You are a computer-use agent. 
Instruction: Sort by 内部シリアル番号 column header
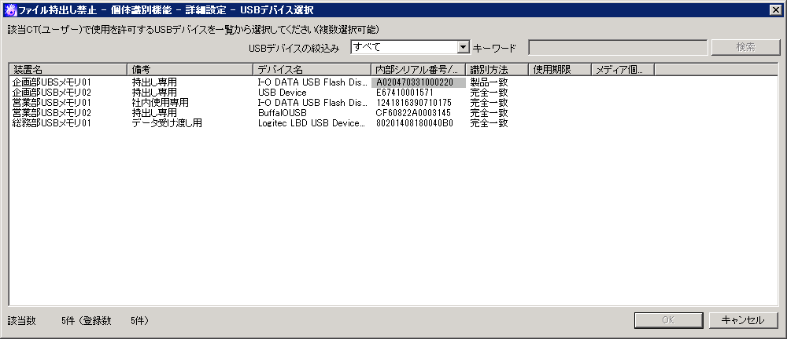[418, 69]
